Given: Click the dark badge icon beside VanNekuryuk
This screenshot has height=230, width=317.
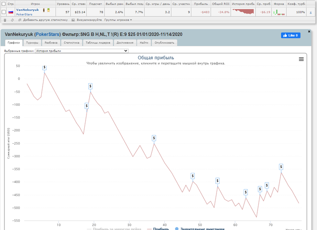Looking at the screenshot, I should 43,10.
